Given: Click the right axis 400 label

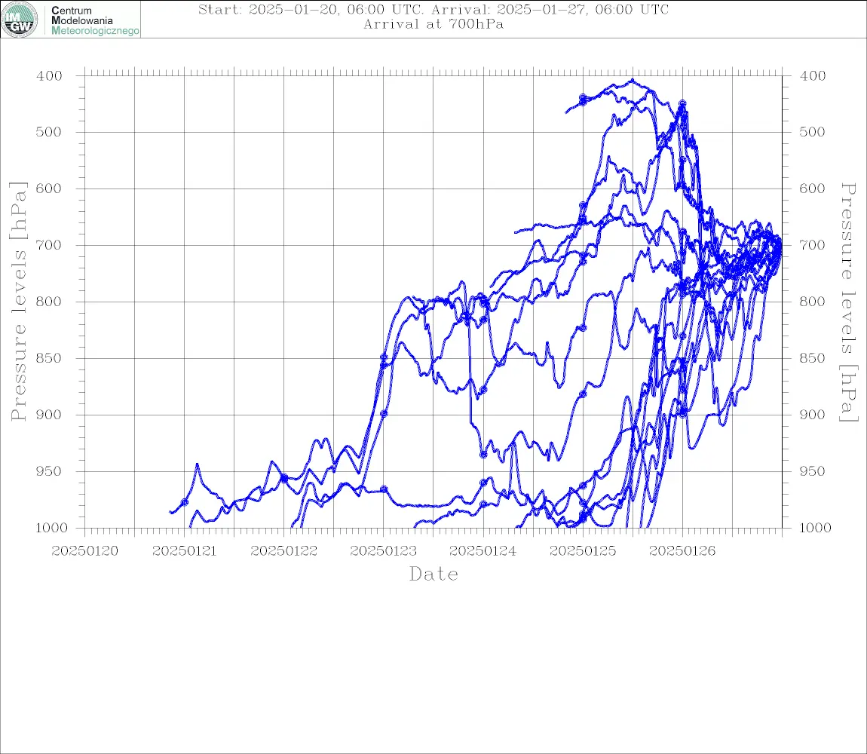Looking at the screenshot, I should [x=813, y=76].
